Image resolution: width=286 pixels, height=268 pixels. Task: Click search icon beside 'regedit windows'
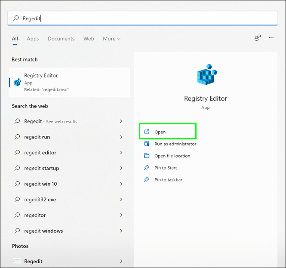17,231
